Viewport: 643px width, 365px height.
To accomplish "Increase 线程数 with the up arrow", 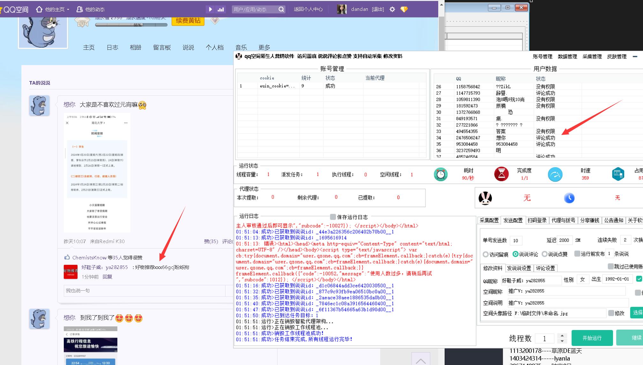I will (562, 335).
